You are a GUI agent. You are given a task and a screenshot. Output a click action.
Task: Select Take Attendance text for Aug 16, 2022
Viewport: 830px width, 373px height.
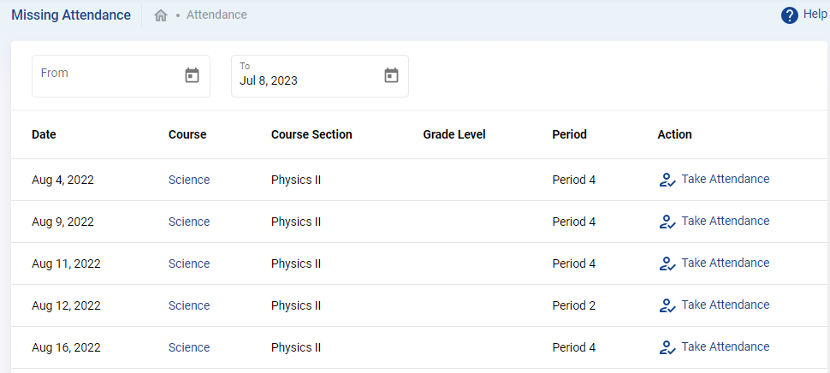[x=726, y=346]
